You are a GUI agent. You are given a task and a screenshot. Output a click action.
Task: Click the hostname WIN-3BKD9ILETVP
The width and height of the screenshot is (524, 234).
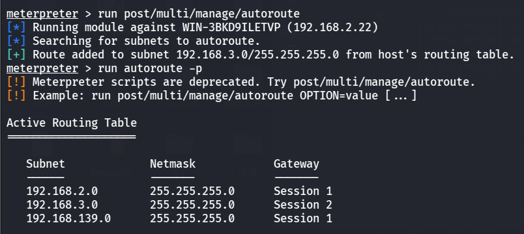231,28
